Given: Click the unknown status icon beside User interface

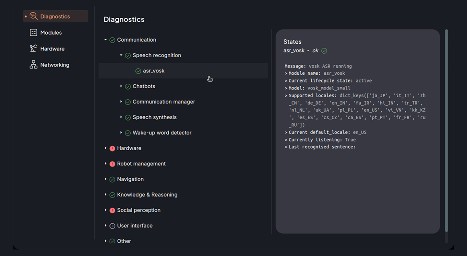Looking at the screenshot, I should (112, 226).
